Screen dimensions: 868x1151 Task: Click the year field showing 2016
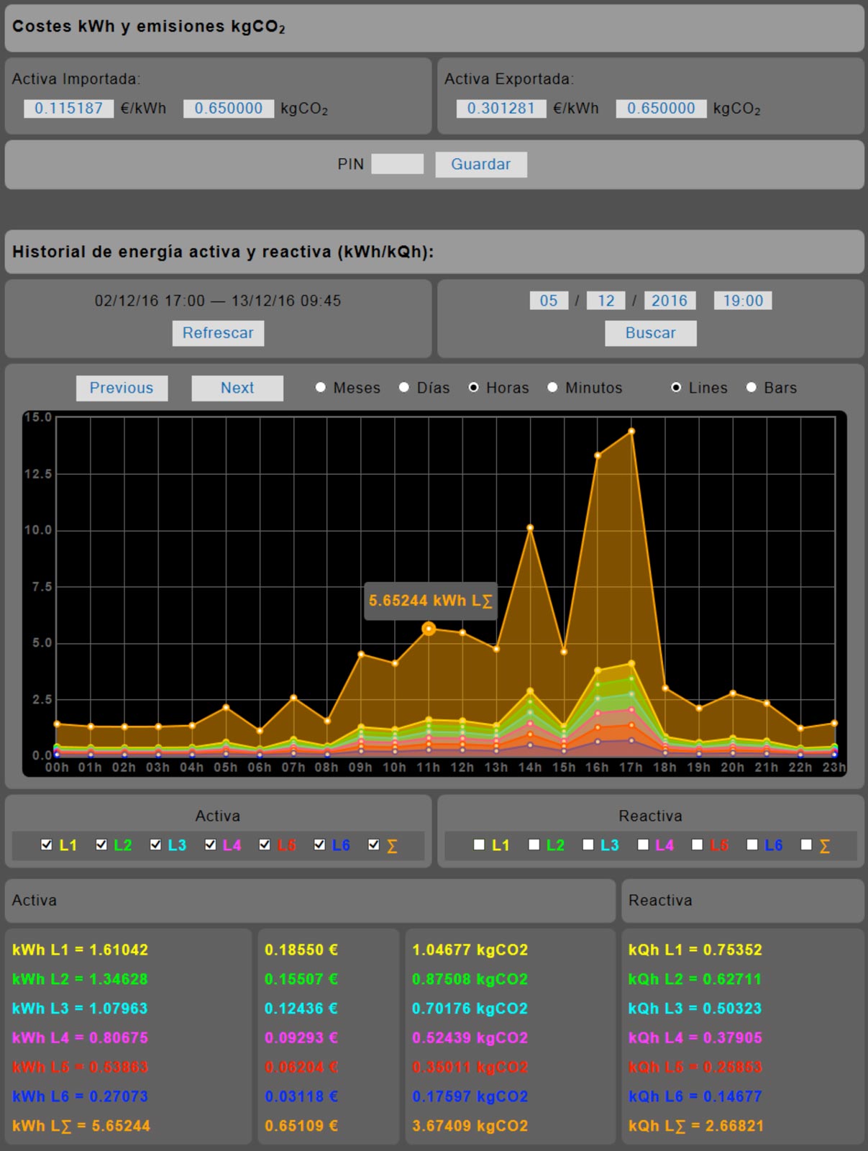670,301
